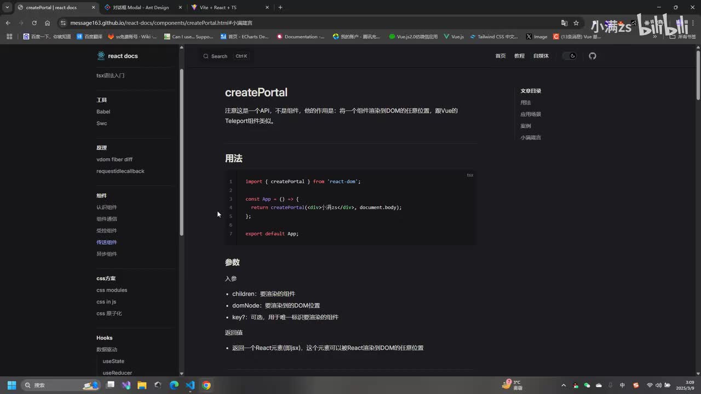The width and height of the screenshot is (701, 394).
Task: Reload the page with the refresh icon
Action: pos(34,23)
